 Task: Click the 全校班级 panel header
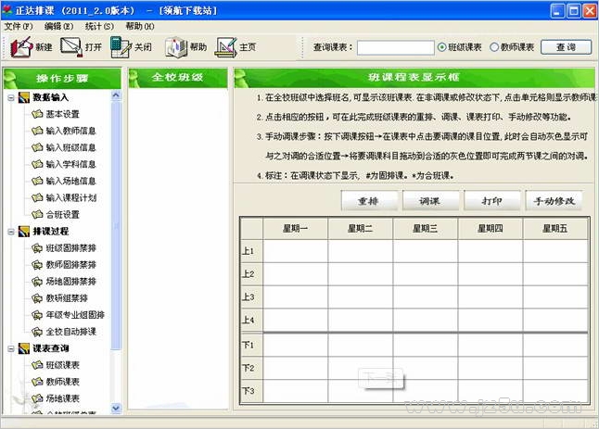(178, 78)
